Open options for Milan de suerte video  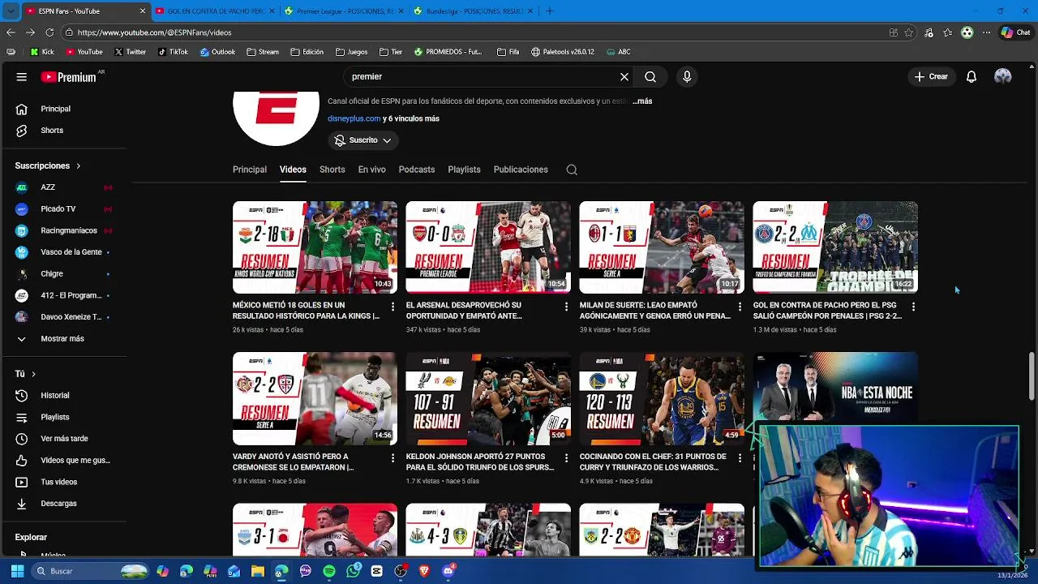point(740,307)
